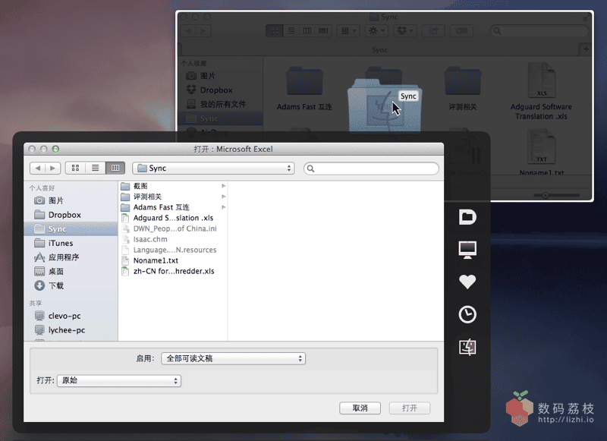
Task: Select file Noname1.txt in the dialog
Action: click(173, 260)
